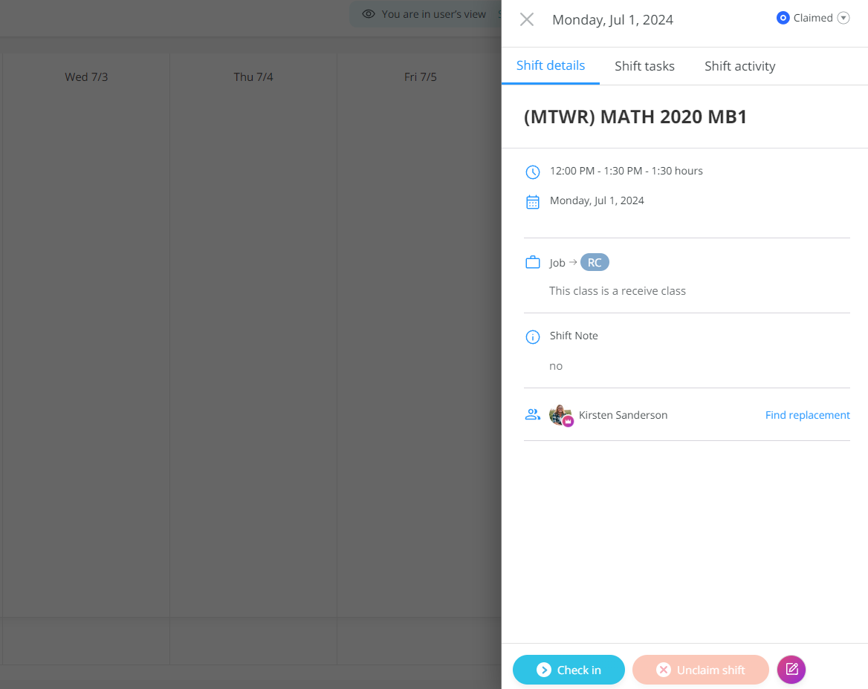Open the crown badge on Kirsten's avatar
Viewport: 868px width, 689px height.
[x=567, y=421]
